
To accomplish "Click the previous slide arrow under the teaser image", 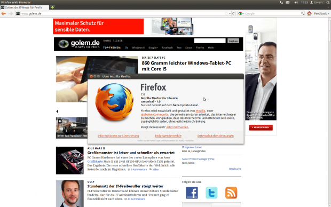I will click(x=57, y=111).
